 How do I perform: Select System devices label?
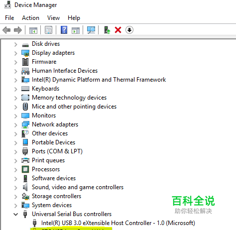[x=52, y=205]
